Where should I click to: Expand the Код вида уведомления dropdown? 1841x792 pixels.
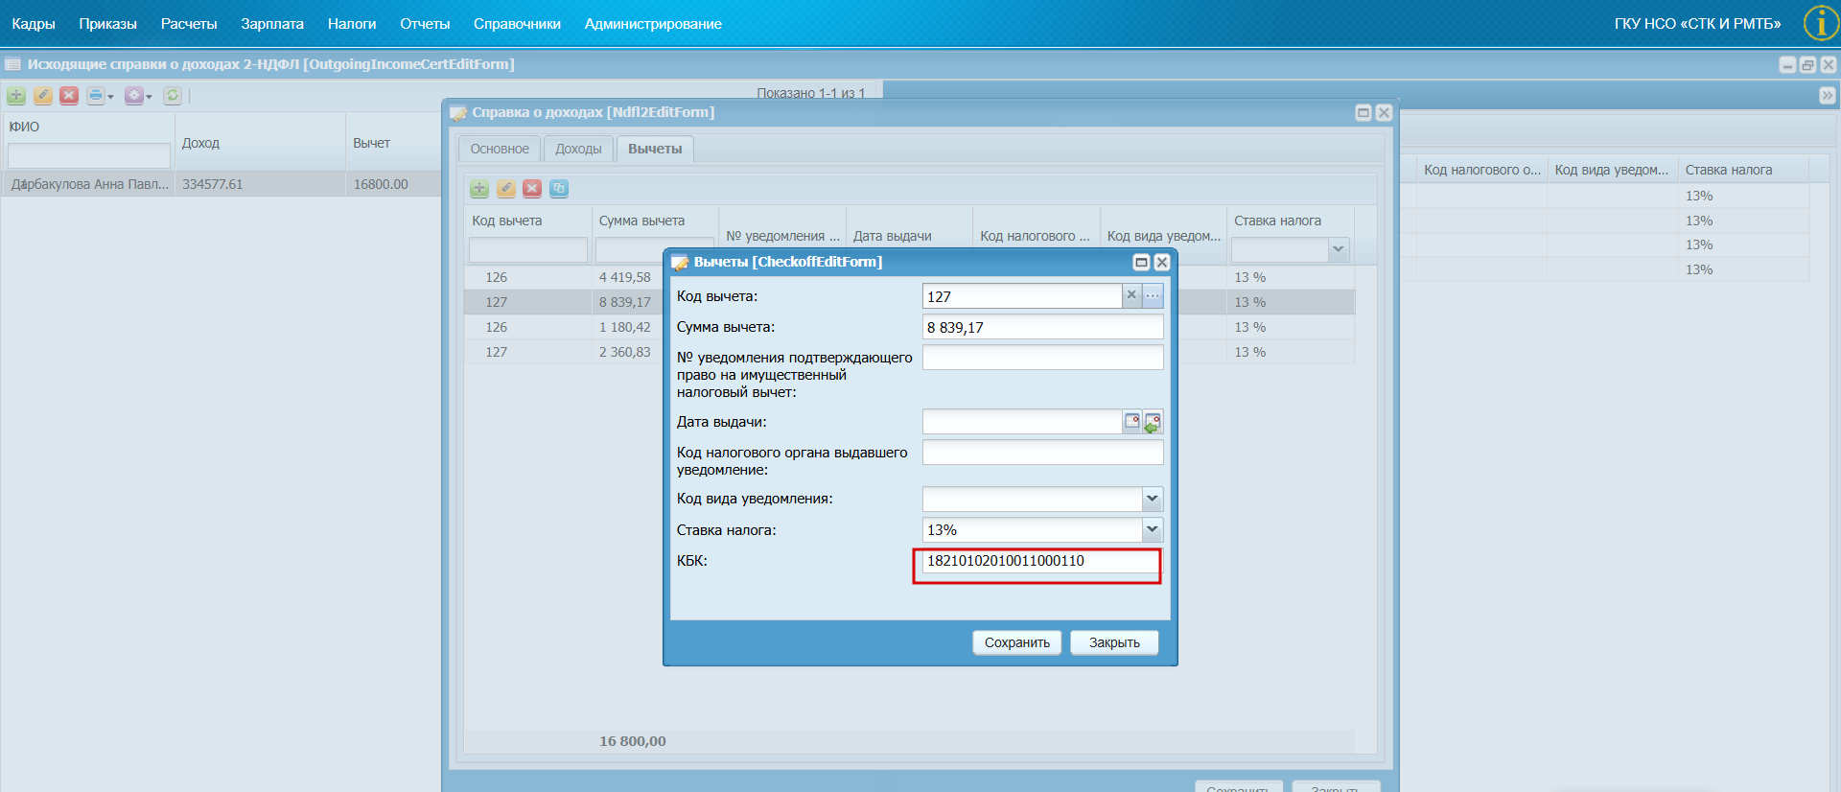coord(1153,499)
